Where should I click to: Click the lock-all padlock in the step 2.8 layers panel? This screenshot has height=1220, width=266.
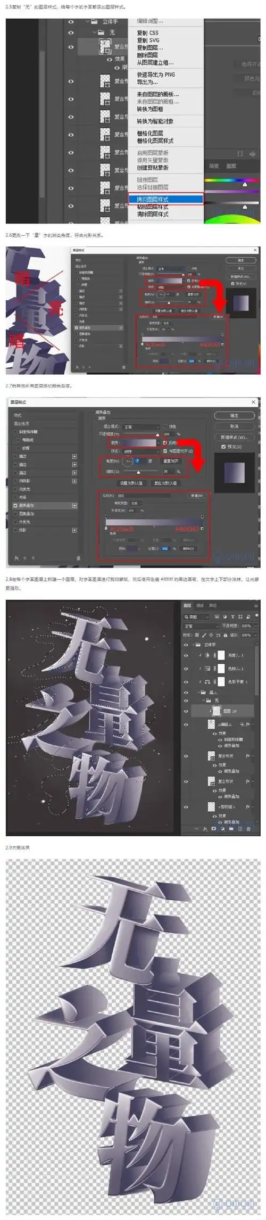point(225,636)
